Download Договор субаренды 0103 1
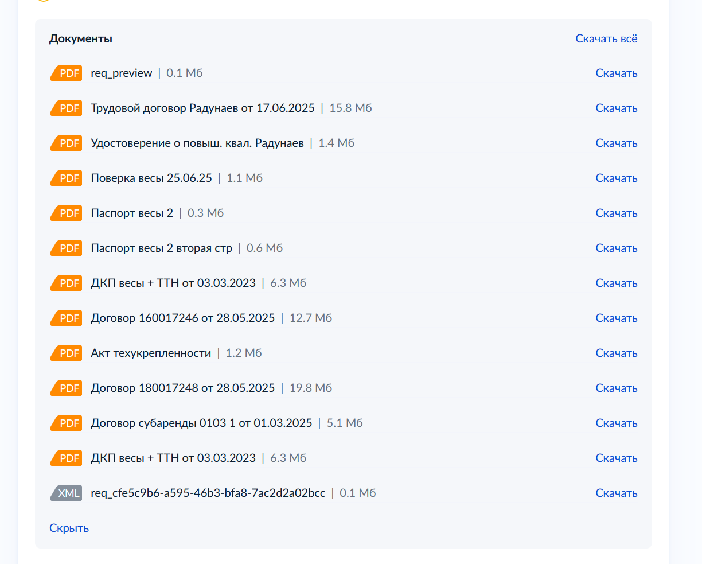This screenshot has height=564, width=702. 617,423
